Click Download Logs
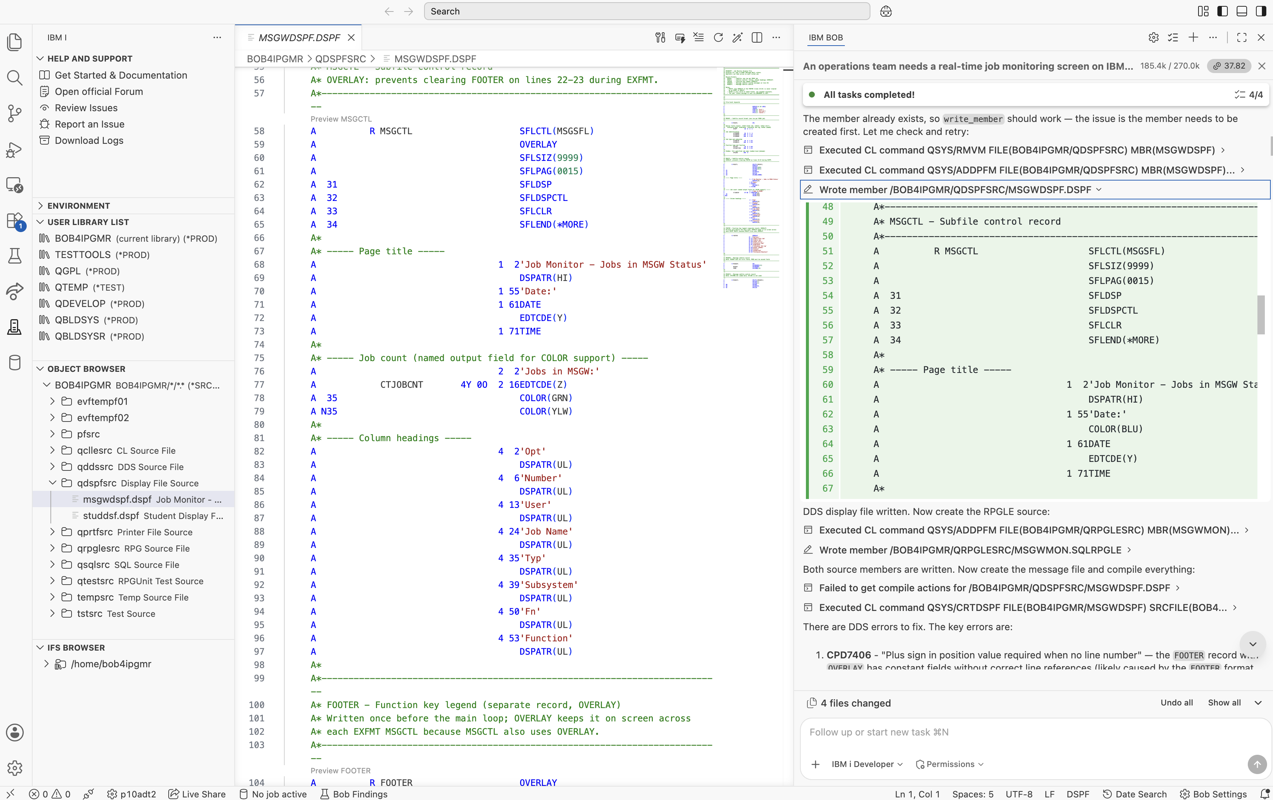 pyautogui.click(x=89, y=140)
